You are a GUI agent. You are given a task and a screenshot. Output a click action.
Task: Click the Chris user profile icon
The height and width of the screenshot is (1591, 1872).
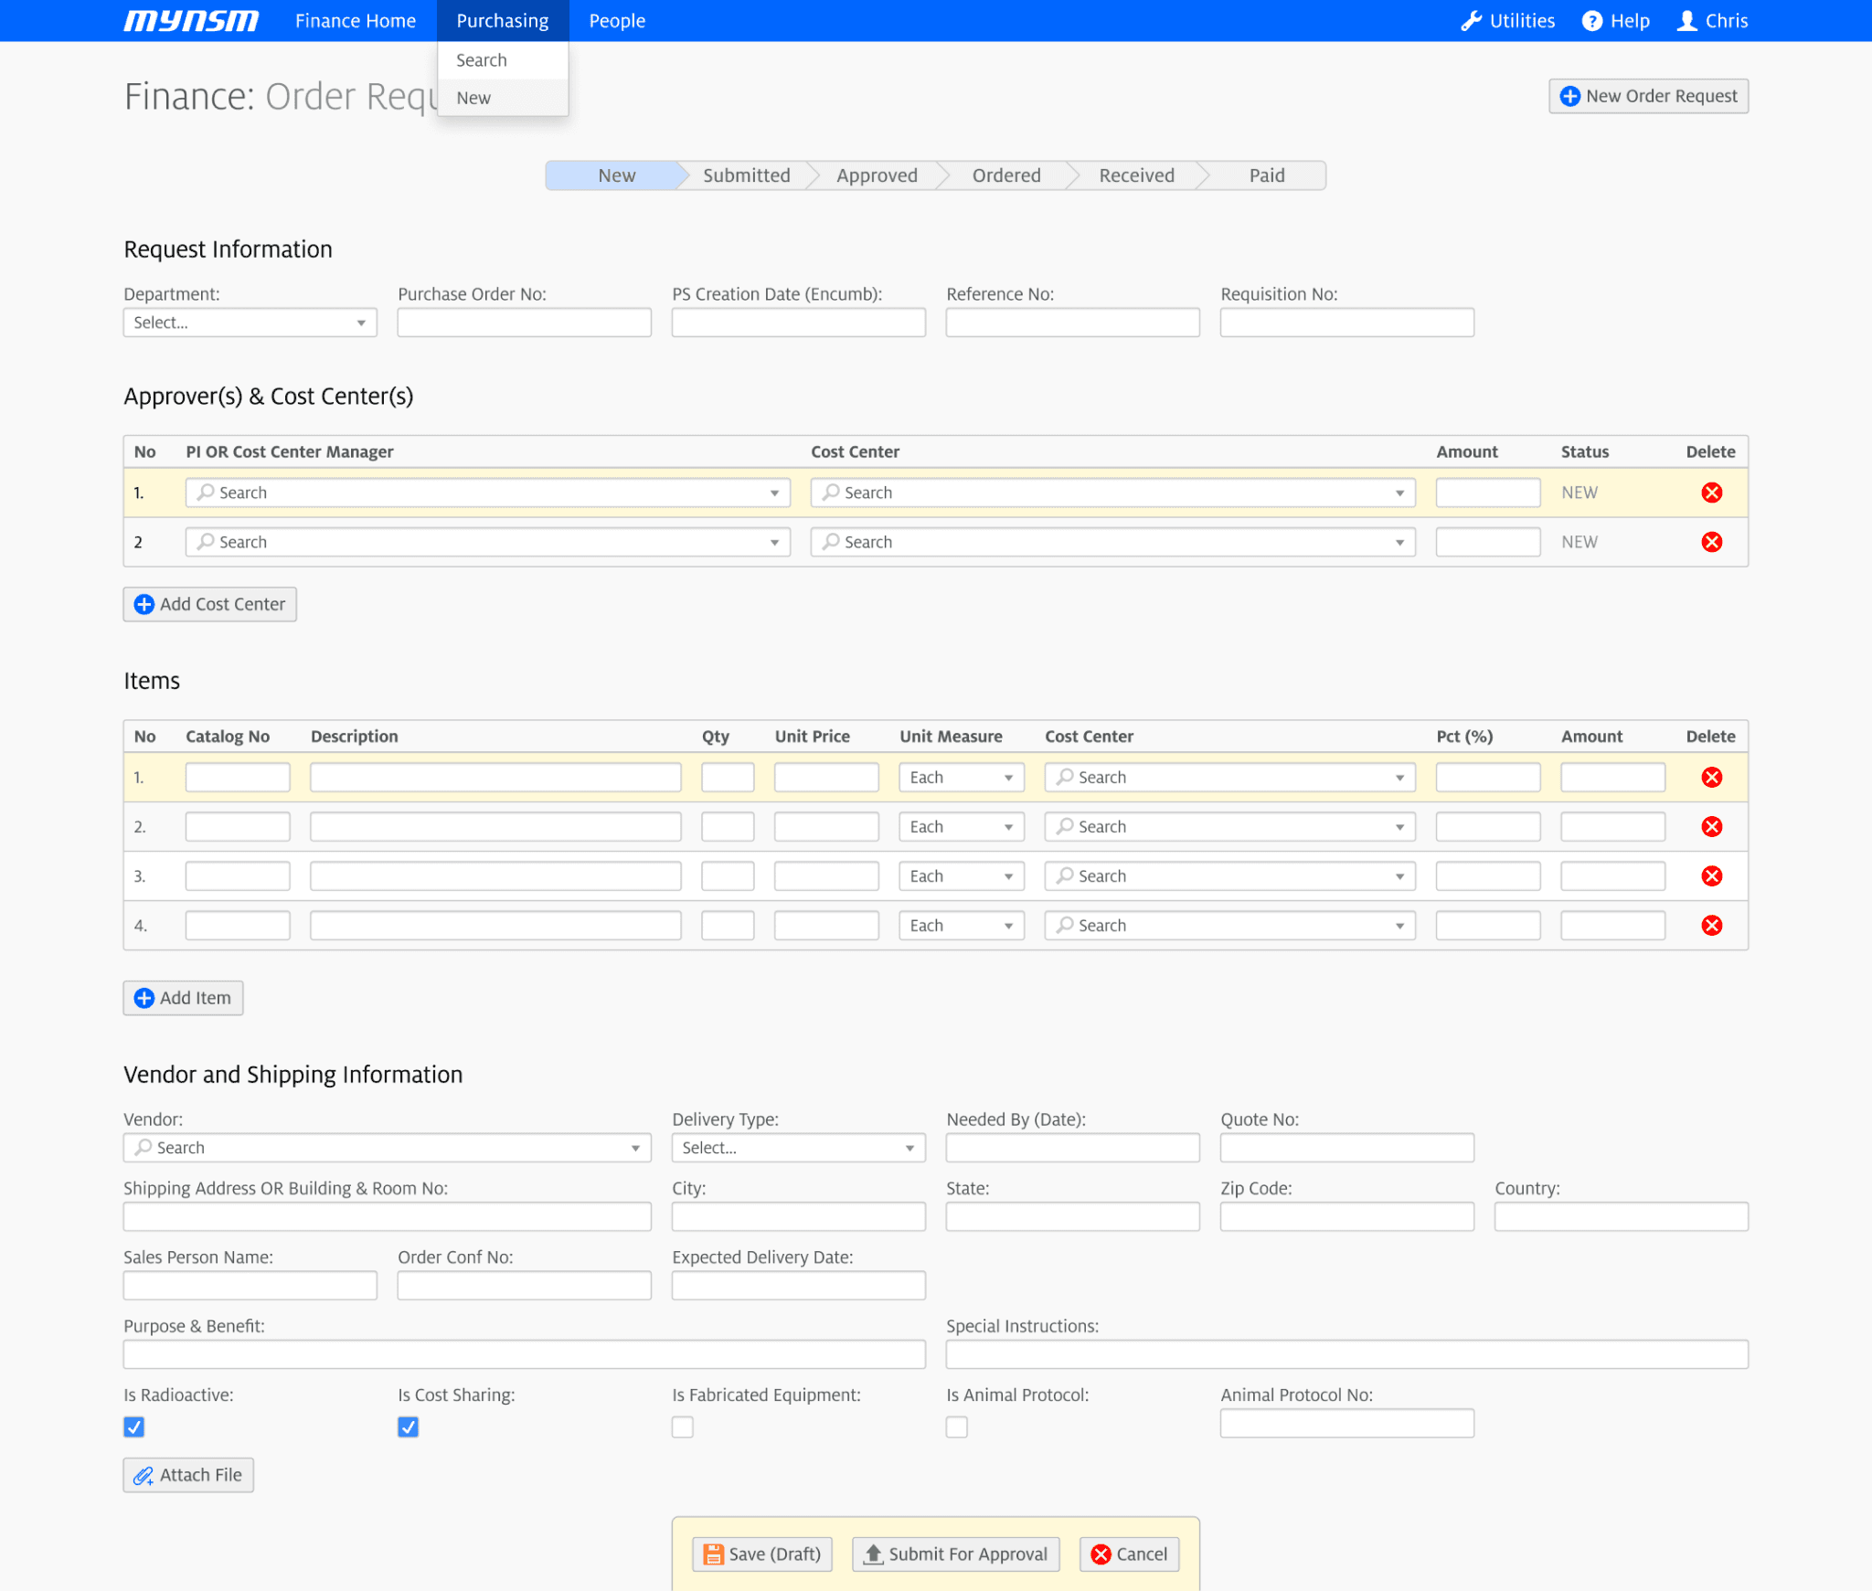pos(1686,21)
